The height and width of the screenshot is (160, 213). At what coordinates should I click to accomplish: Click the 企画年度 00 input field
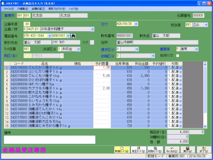[27, 24]
